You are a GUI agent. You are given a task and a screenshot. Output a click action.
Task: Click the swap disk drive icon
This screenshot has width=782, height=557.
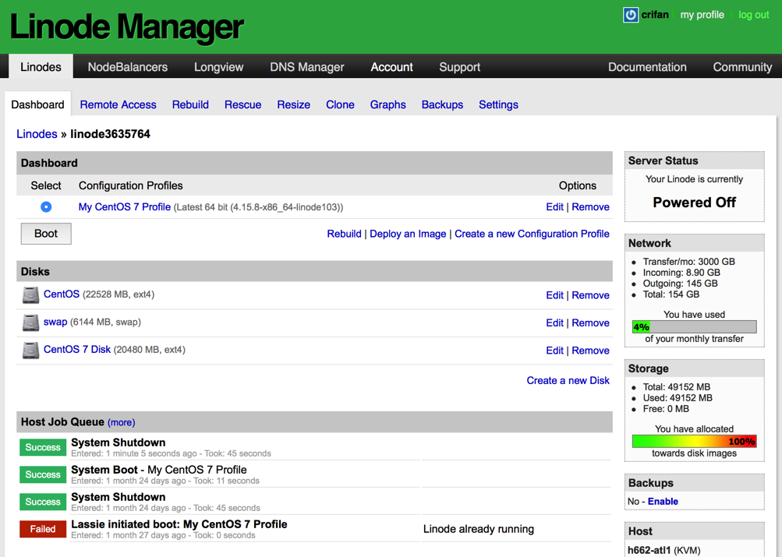30,323
